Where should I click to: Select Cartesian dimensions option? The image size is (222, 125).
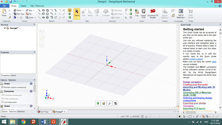point(12,95)
